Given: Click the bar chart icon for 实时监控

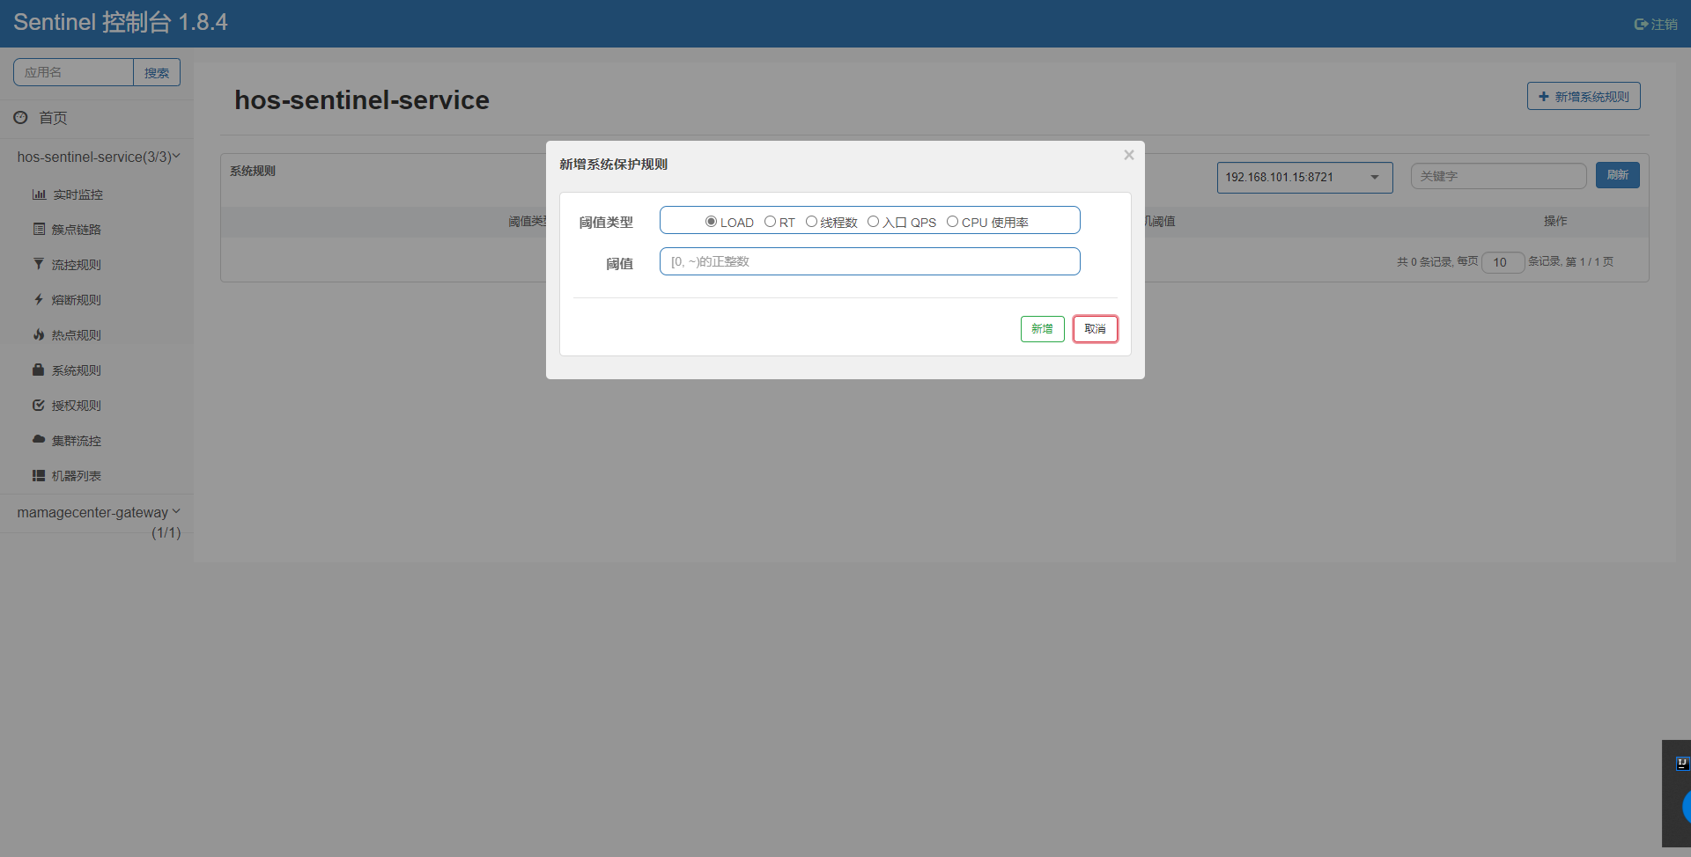Looking at the screenshot, I should pos(39,194).
